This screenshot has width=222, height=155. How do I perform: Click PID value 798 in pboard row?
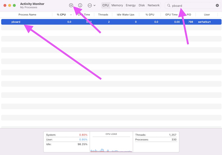click(x=191, y=22)
